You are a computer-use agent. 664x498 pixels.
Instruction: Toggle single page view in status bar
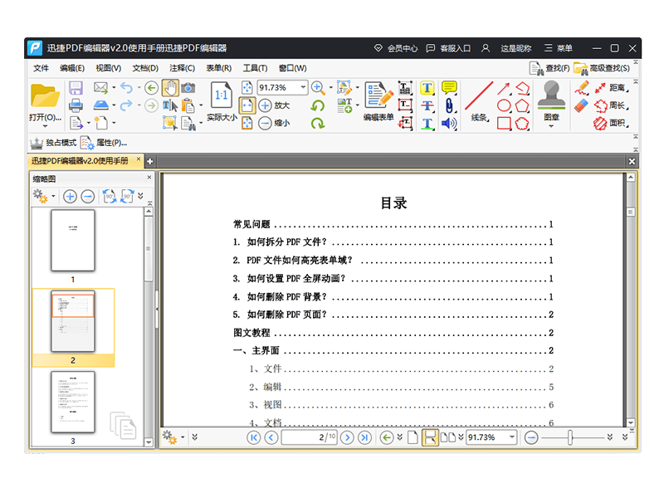[x=412, y=437]
